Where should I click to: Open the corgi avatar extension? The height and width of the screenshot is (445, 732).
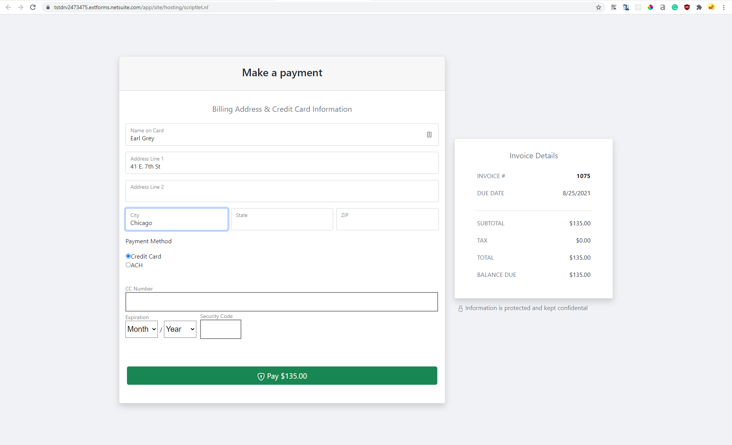tap(711, 7)
